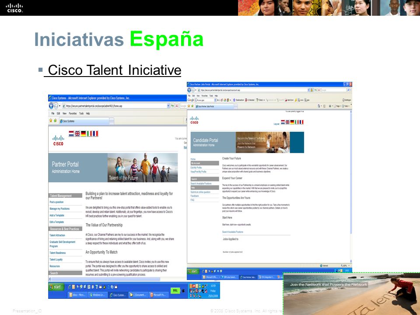
Task: Open Help menu in Cisco Systems window
Action: pyautogui.click(x=88, y=114)
